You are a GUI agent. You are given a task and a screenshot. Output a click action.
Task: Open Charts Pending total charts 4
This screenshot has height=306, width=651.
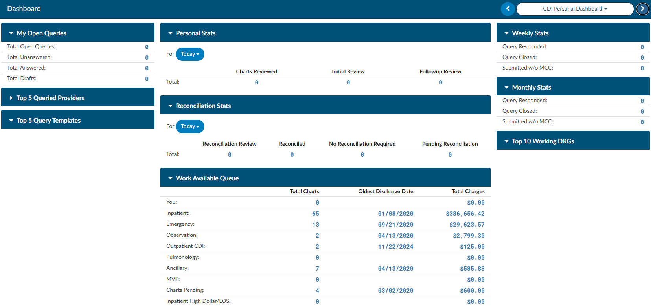pyautogui.click(x=317, y=291)
